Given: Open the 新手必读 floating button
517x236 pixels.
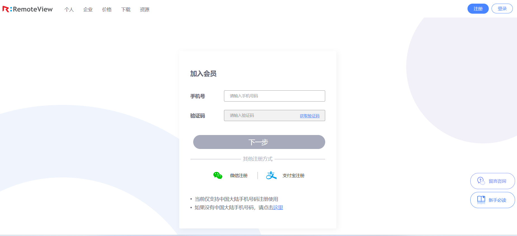Looking at the screenshot, I should [492, 200].
